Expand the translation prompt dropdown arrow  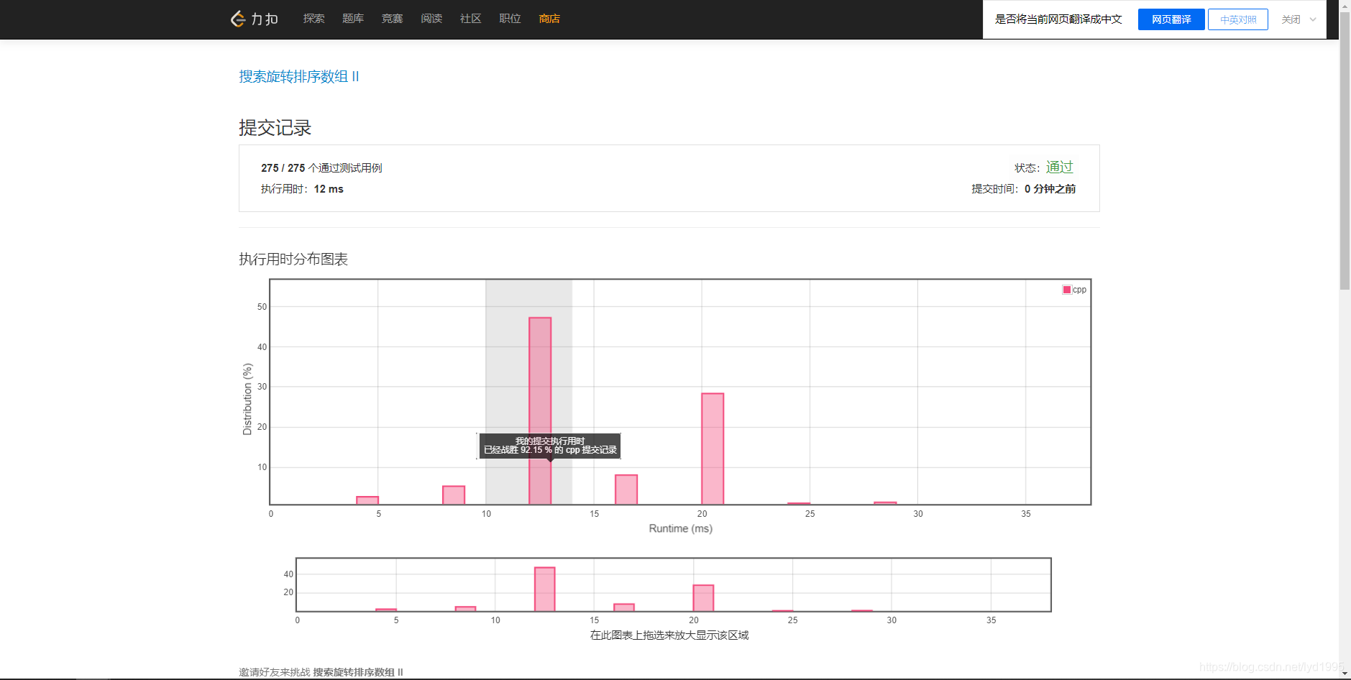point(1313,19)
